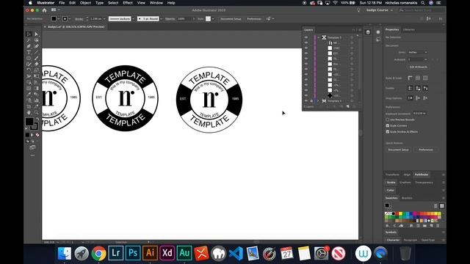The width and height of the screenshot is (470, 264).
Task: Click the first Guides icon in Properties
Action: click(x=411, y=88)
